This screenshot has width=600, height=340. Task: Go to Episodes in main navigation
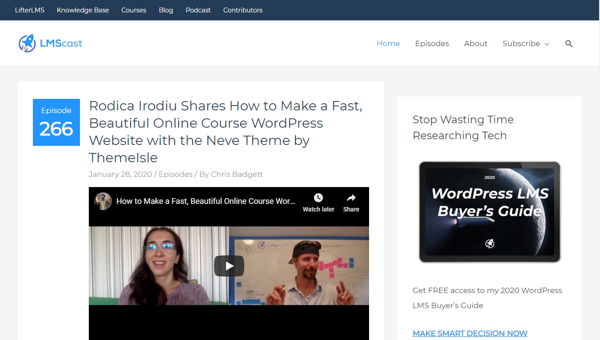tap(432, 43)
